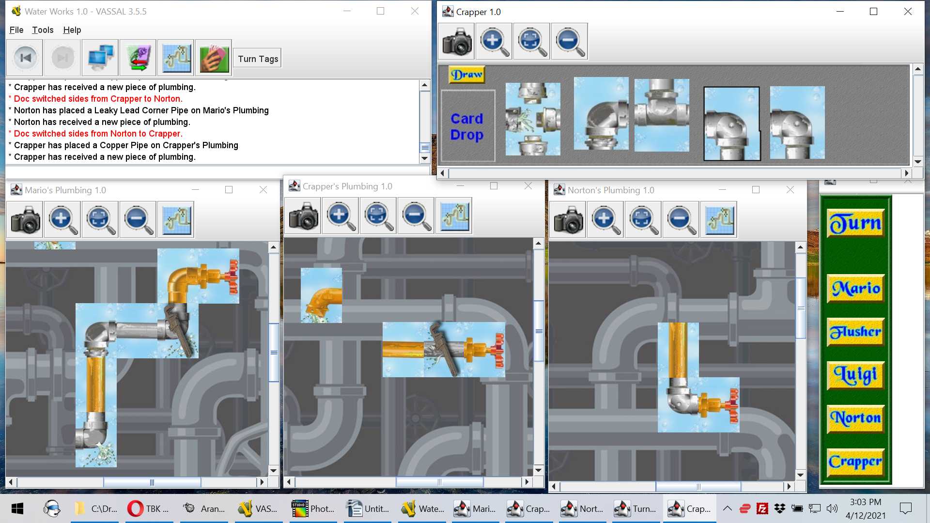Screen dimensions: 930x523
Task: Click the Turn button in green panel
Action: [x=855, y=223]
